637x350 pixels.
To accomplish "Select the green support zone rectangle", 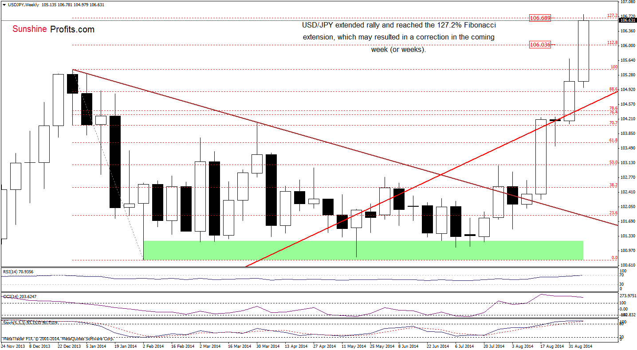I will point(363,250).
